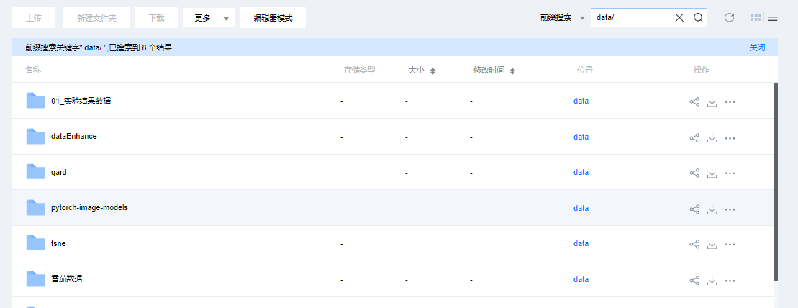The height and width of the screenshot is (308, 798).
Task: Download the 01_实验结果数据 folder
Action: click(x=712, y=101)
